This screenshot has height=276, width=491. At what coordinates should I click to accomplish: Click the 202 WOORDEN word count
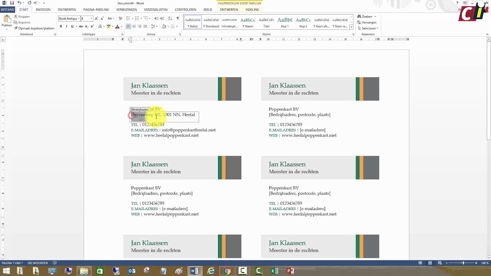[x=38, y=263]
